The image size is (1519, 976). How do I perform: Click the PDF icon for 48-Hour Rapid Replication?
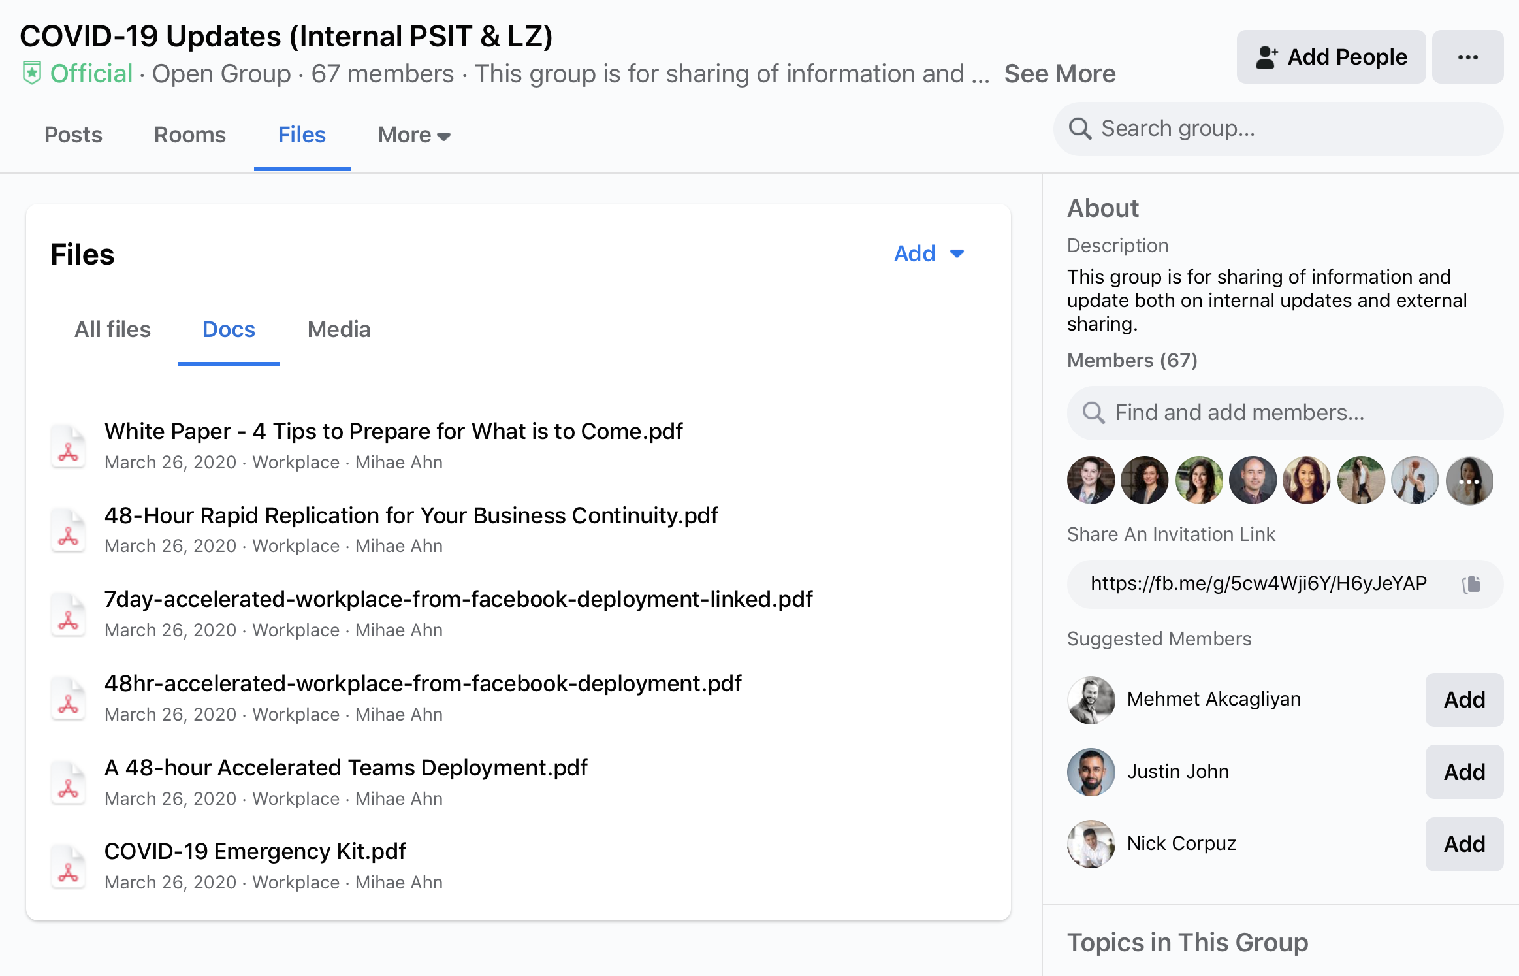tap(69, 527)
